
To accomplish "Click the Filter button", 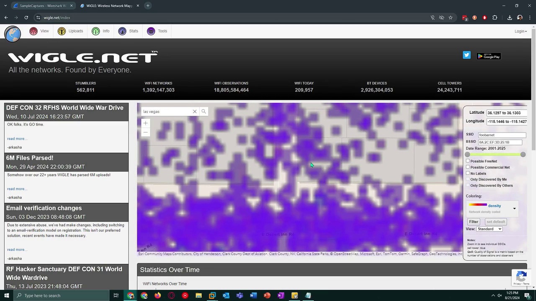I will pos(474,222).
